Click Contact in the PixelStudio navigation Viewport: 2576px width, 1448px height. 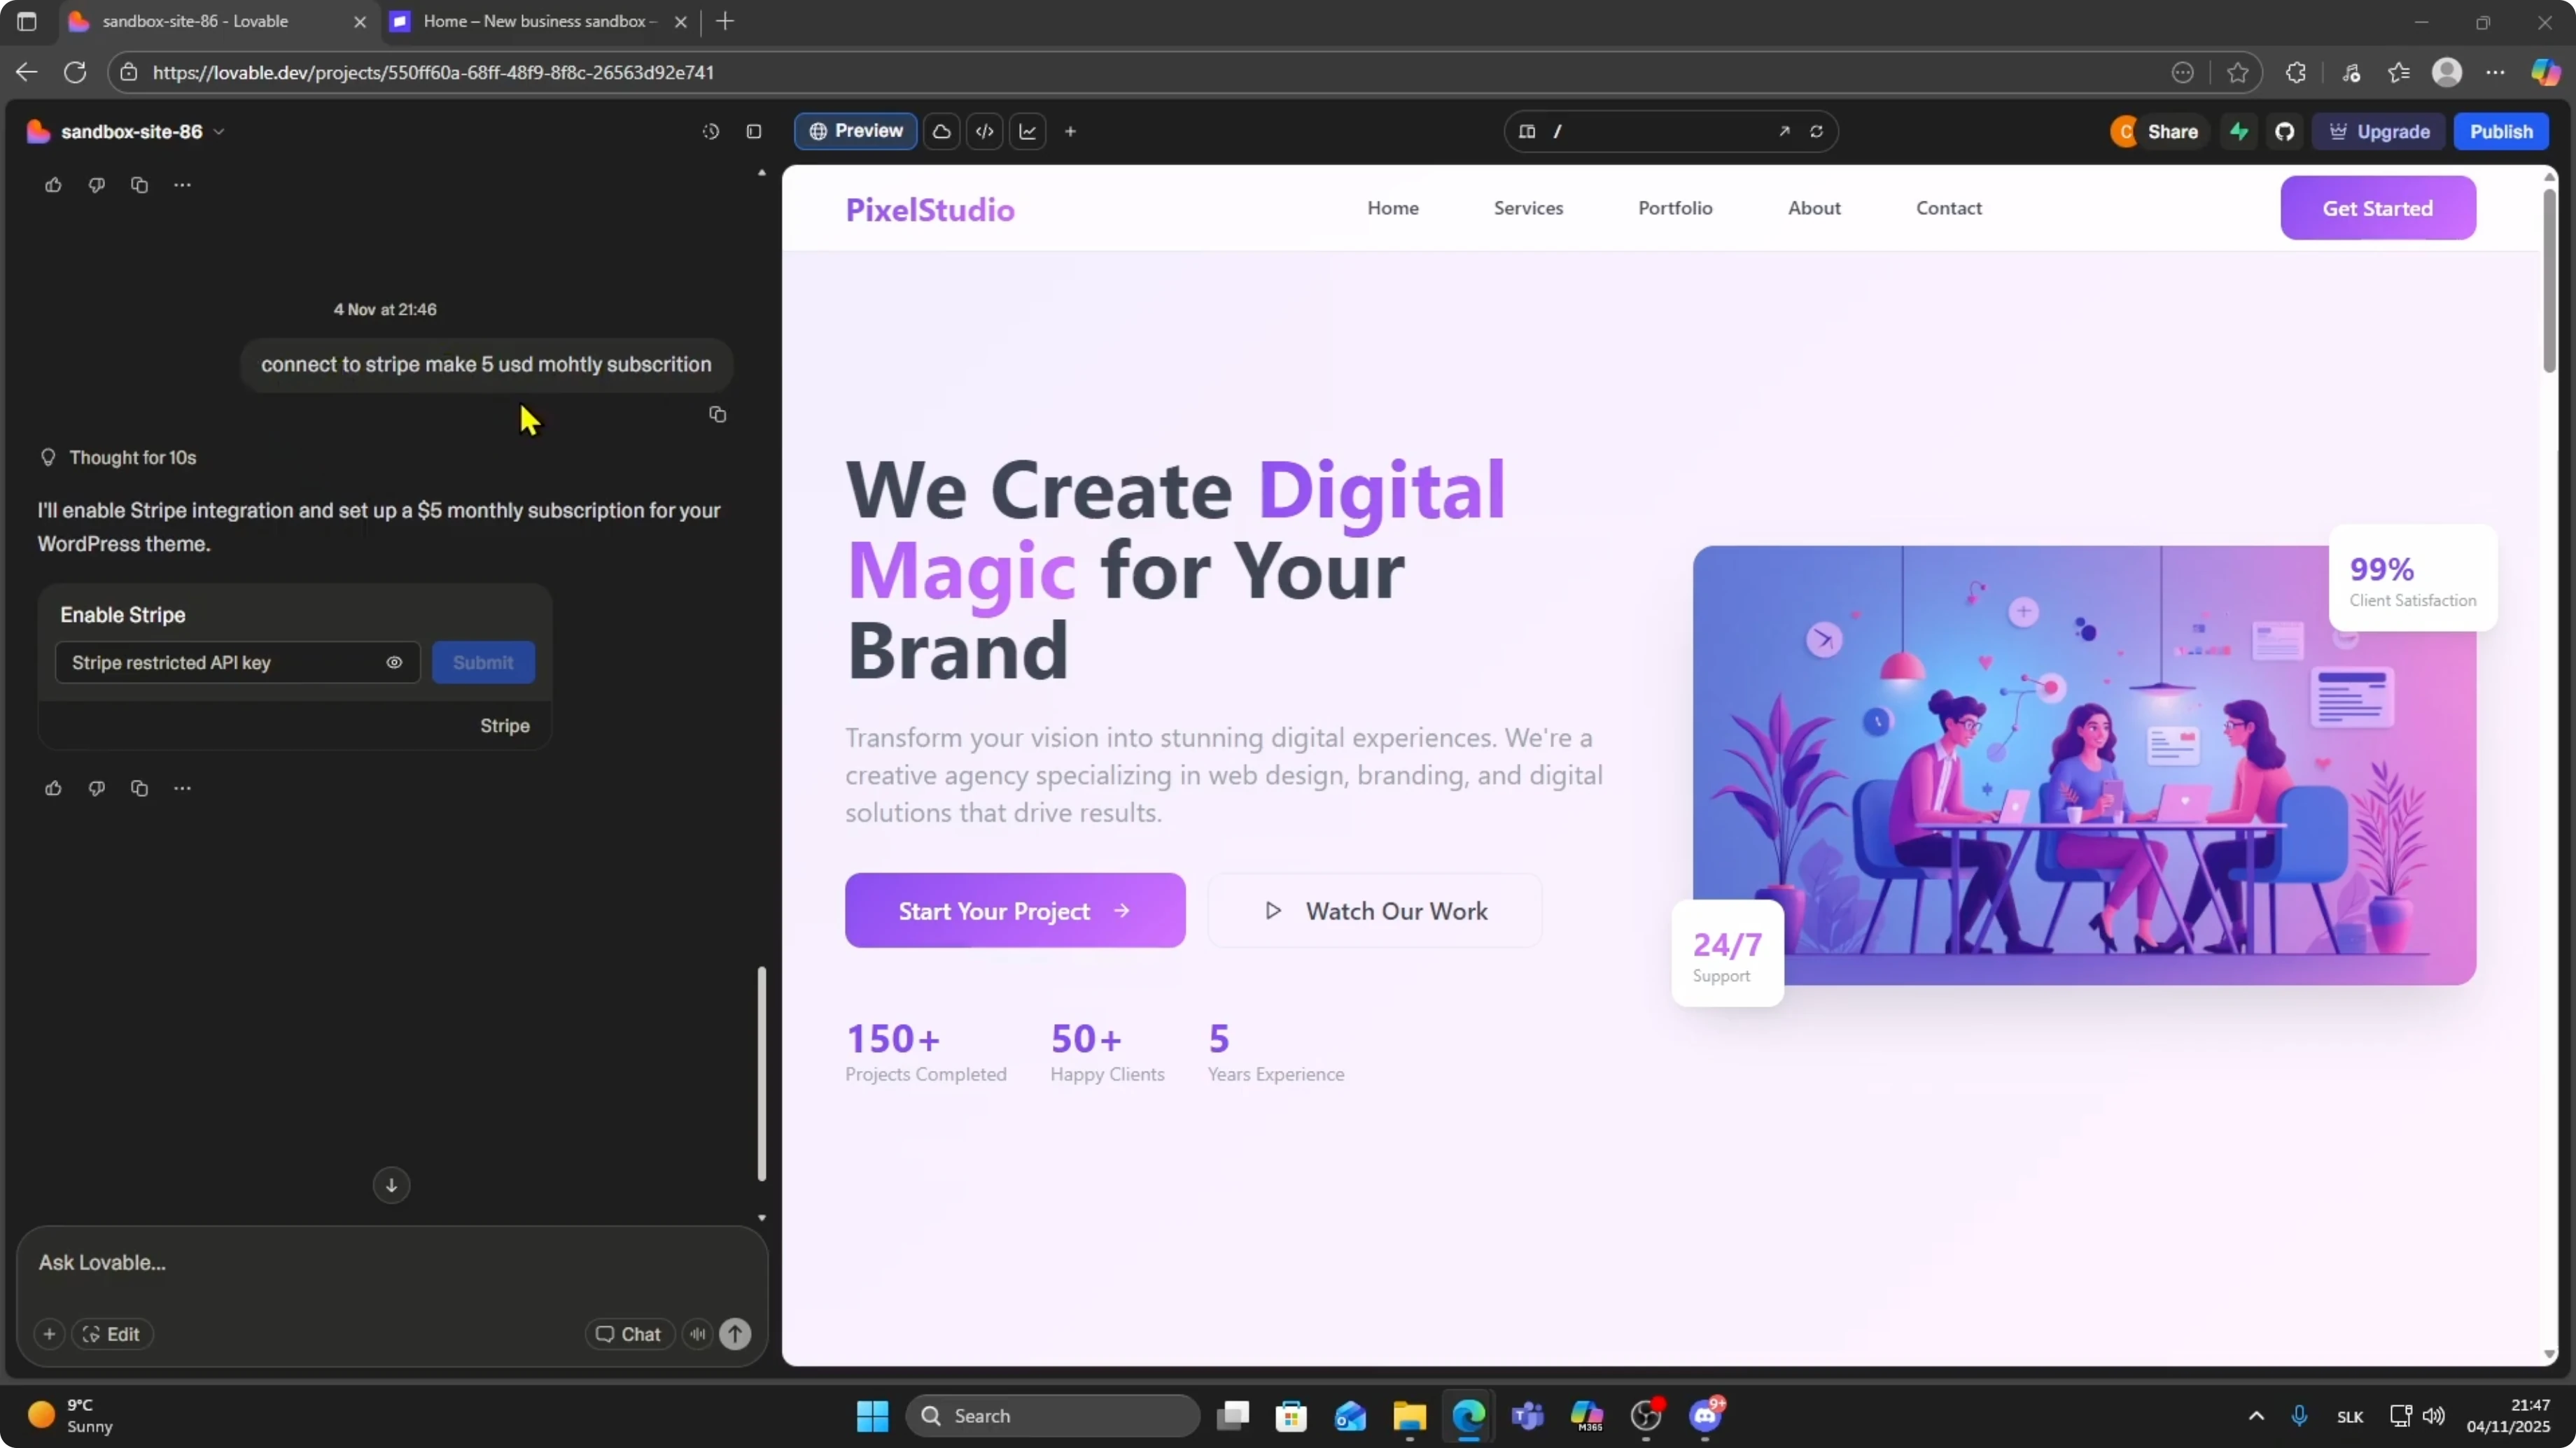coord(1949,208)
